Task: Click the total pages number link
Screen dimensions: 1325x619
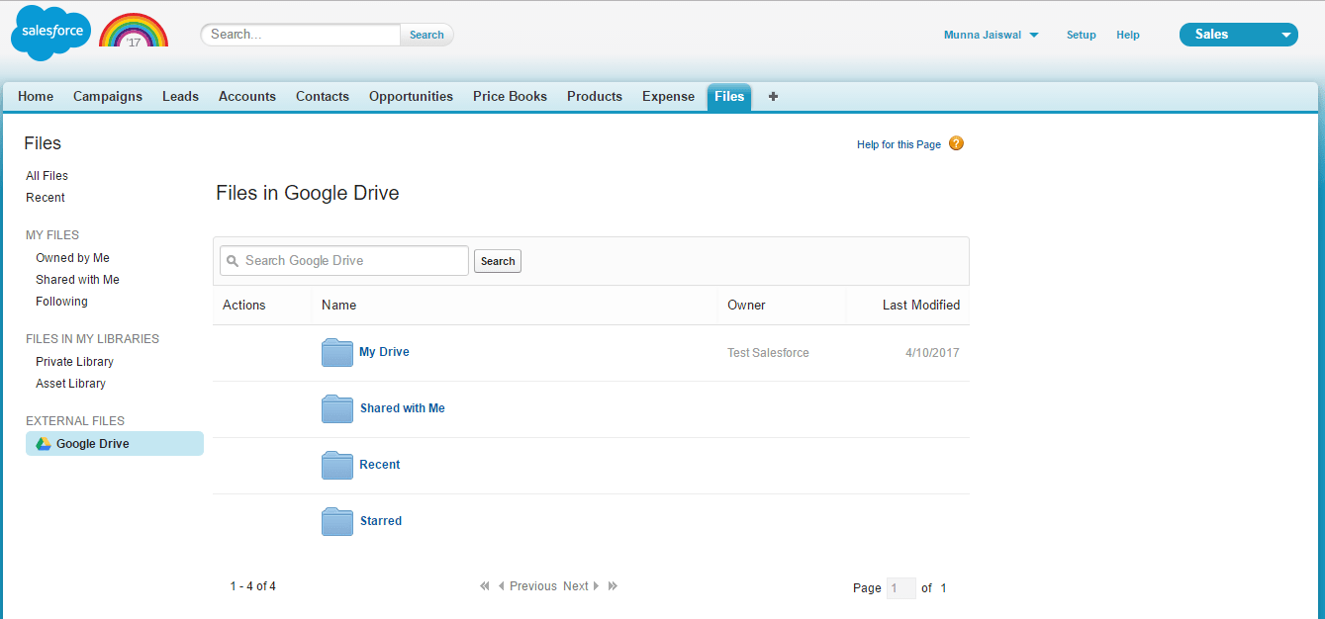Action: (x=943, y=588)
